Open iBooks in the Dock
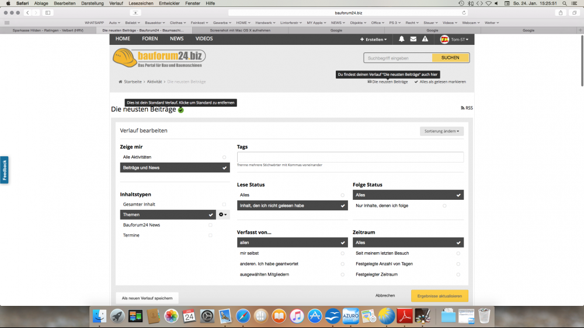The image size is (584, 328). [279, 316]
